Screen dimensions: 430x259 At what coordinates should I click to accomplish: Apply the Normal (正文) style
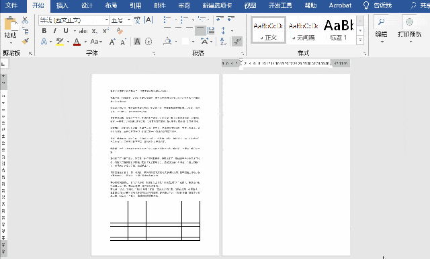[269, 30]
